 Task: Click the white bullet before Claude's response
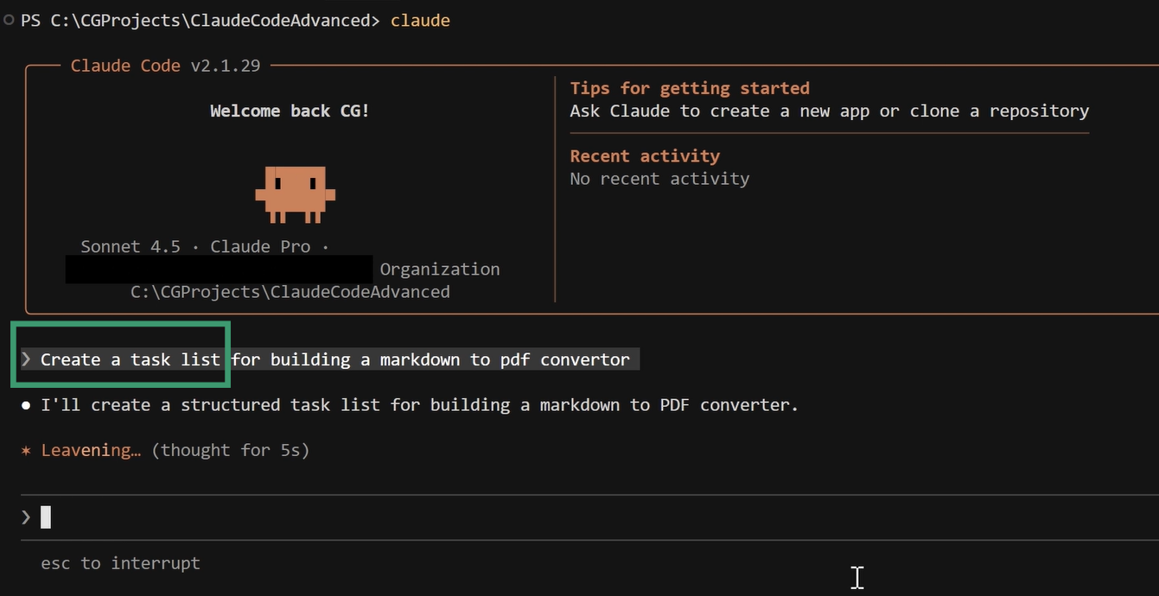[27, 405]
